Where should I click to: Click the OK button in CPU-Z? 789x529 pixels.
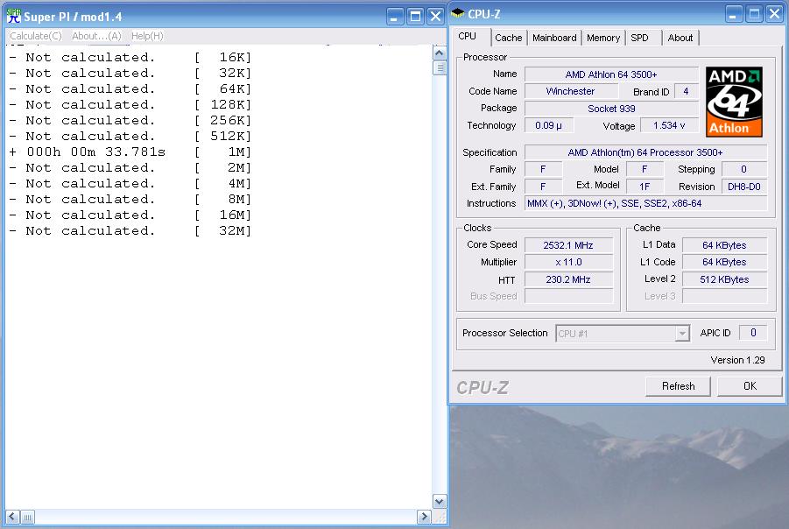[x=750, y=386]
